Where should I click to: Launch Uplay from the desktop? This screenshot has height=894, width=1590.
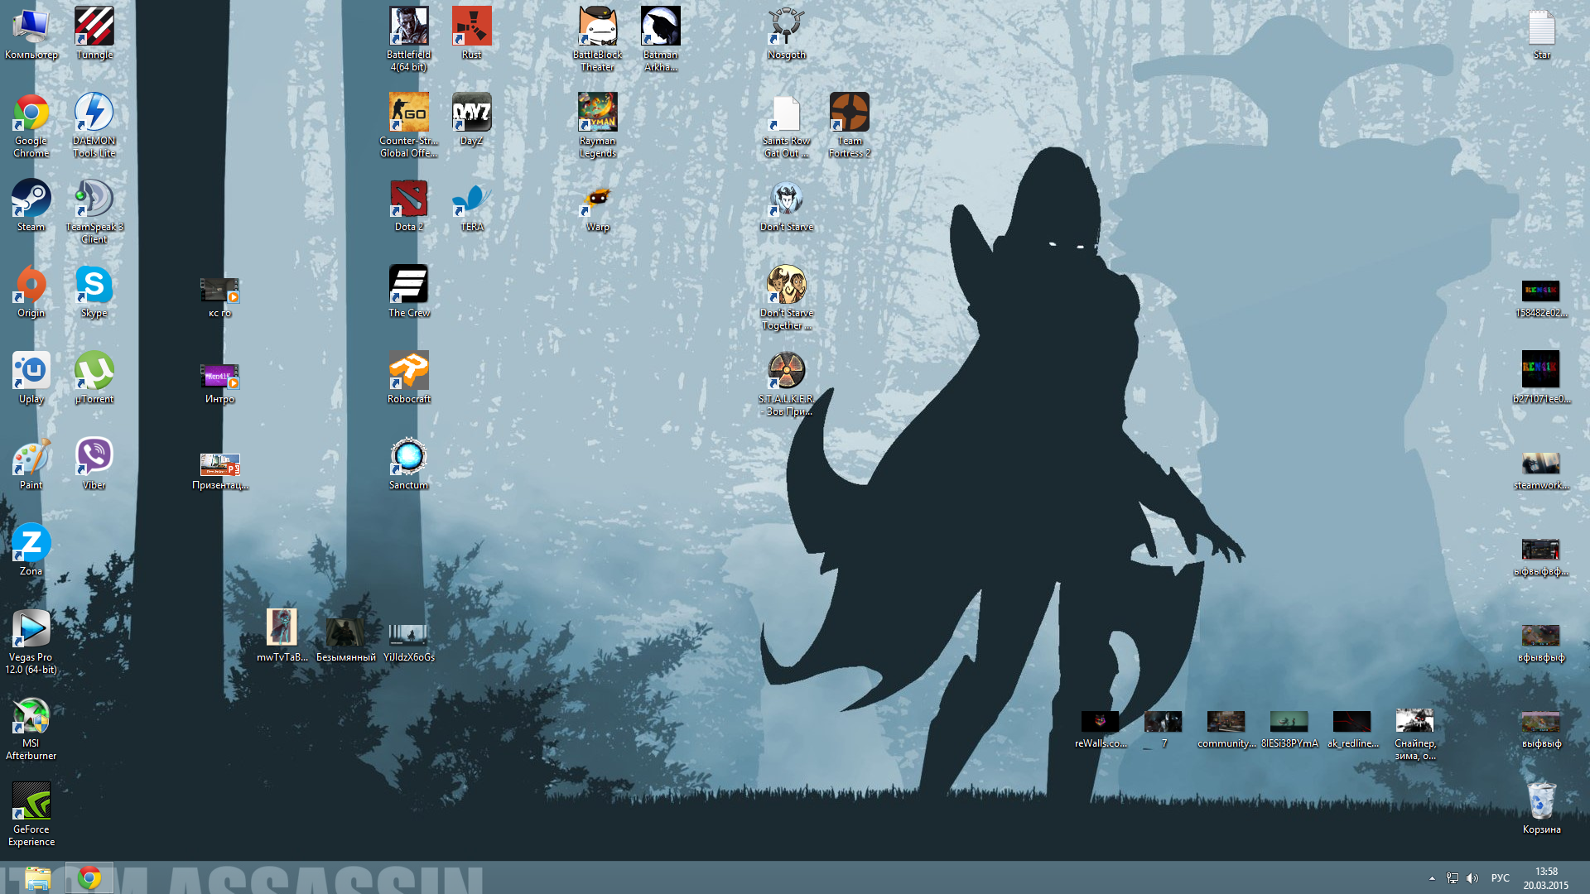pyautogui.click(x=31, y=377)
